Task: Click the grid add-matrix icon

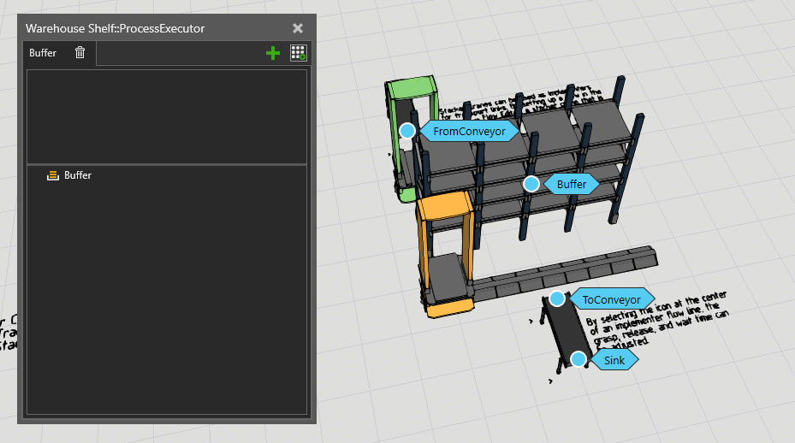Action: coord(298,53)
